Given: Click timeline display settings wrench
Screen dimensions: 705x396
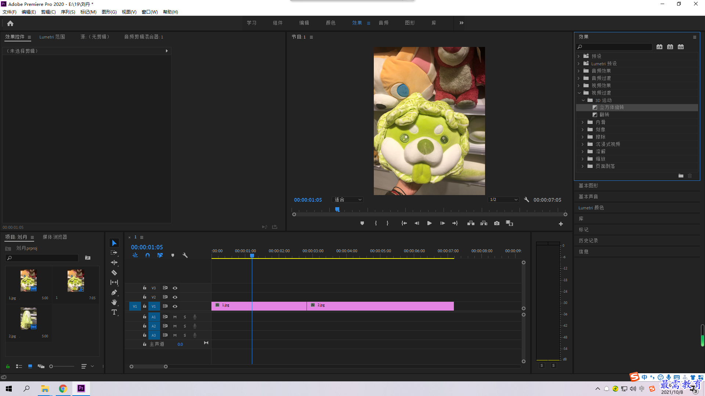Looking at the screenshot, I should [185, 255].
